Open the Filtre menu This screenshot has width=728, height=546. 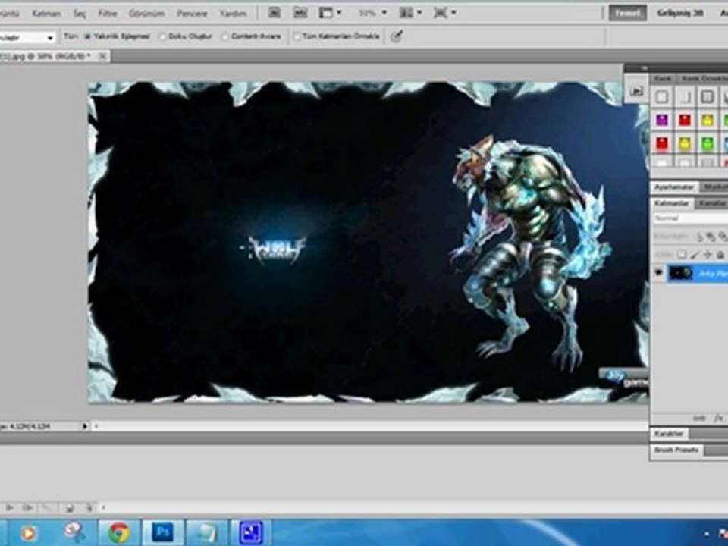[x=107, y=14]
